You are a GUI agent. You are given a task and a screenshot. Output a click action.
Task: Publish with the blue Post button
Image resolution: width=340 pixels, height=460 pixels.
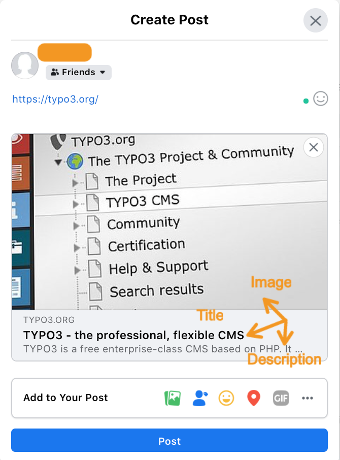[169, 441]
